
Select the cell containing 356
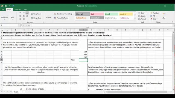pos(83,52)
